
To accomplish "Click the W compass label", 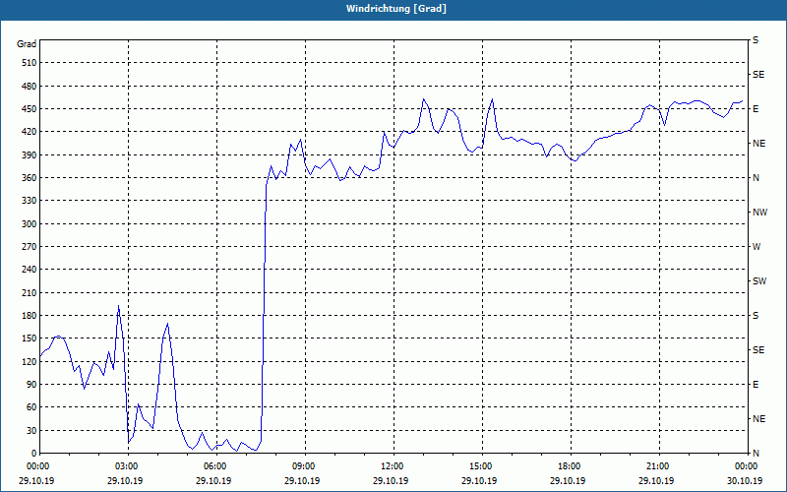I will (757, 247).
